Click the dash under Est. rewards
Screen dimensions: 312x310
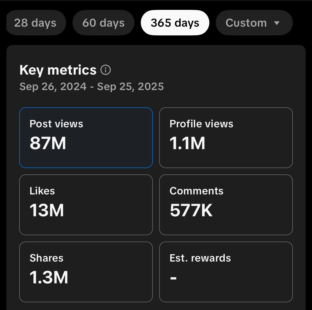173,278
